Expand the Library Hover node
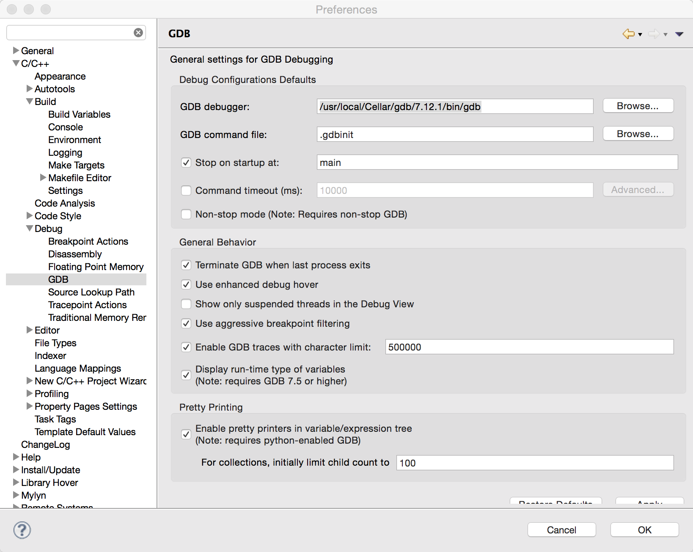Viewport: 693px width, 552px height. pyautogui.click(x=16, y=482)
